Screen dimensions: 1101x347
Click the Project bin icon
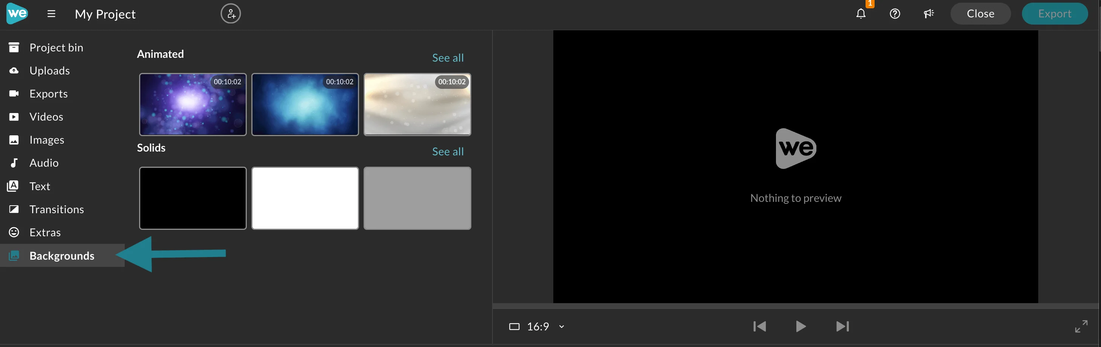[14, 47]
